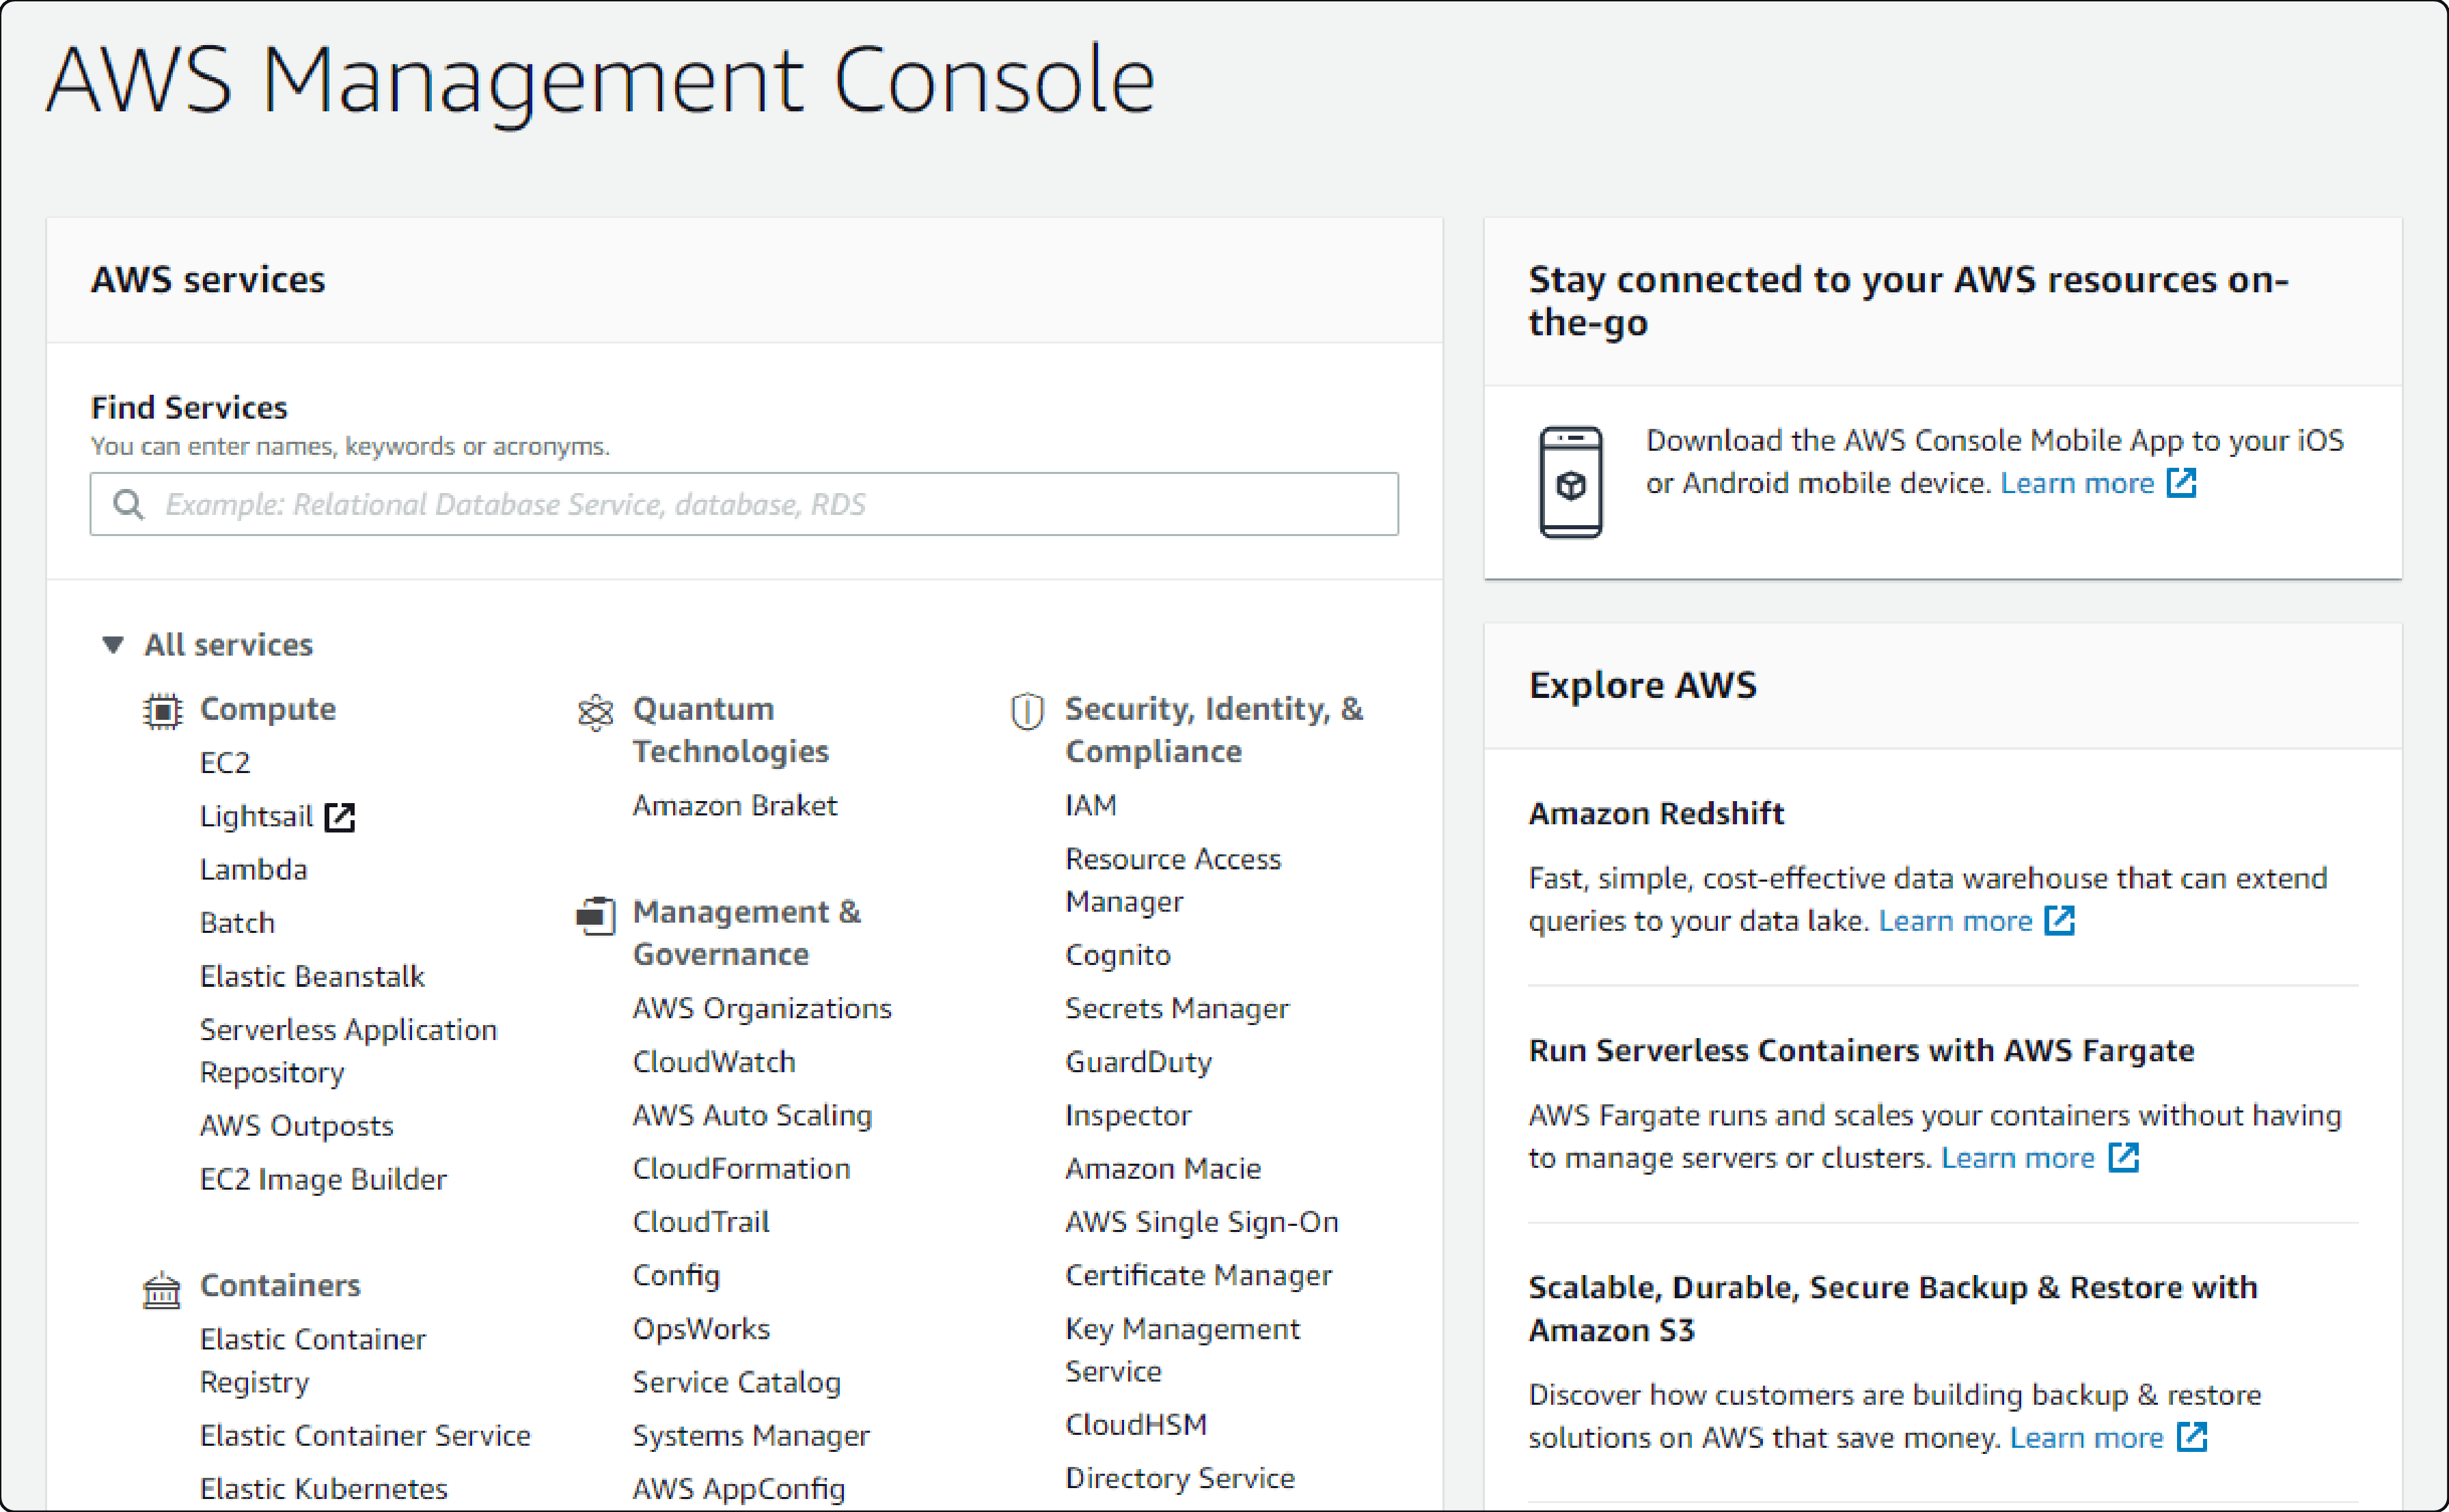Open Serverless Application Repository
2449x1512 pixels.
tap(348, 1051)
